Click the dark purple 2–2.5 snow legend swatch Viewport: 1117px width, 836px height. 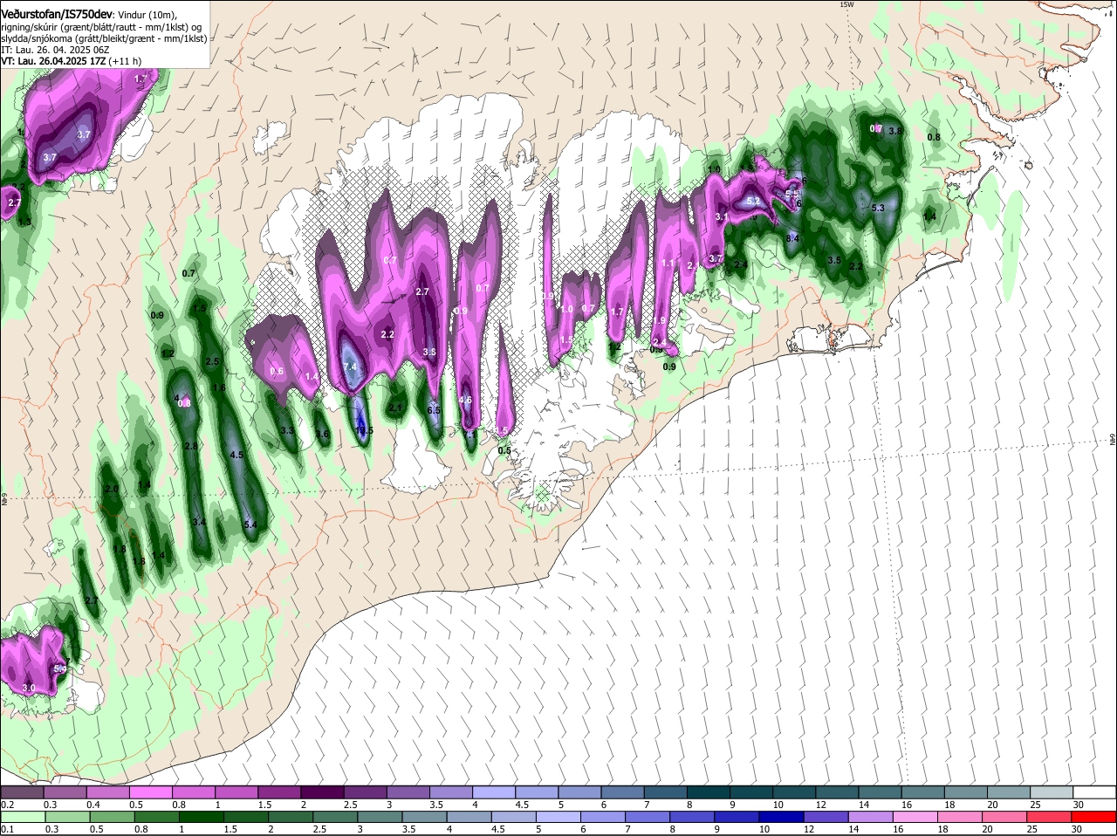point(324,792)
